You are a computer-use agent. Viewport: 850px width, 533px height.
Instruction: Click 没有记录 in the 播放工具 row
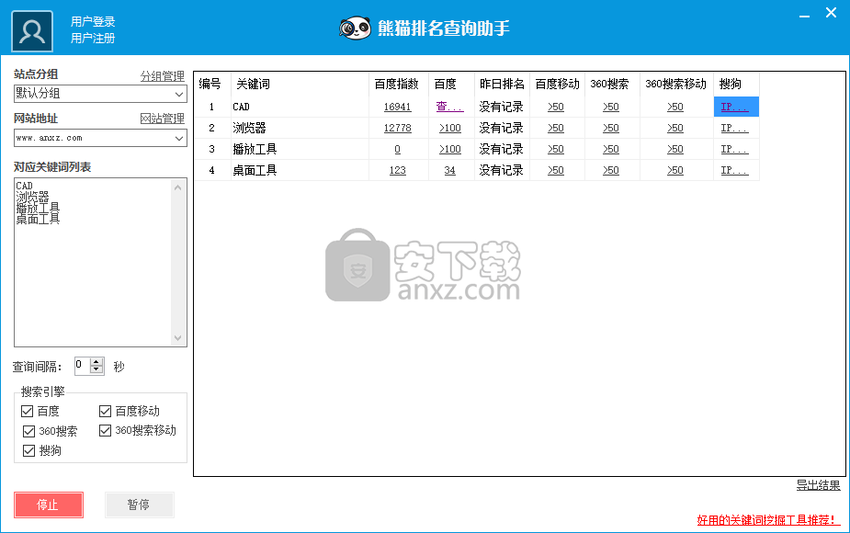(502, 149)
